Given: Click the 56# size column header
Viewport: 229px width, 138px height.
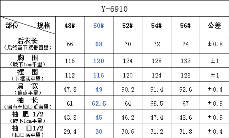Looking at the screenshot, I should (185, 26).
